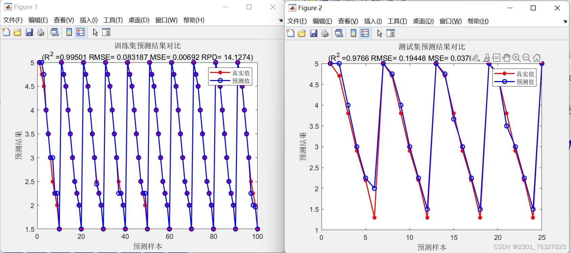Click zoom out magnifier on Figure 2 axes
This screenshot has width=571, height=253.
pyautogui.click(x=526, y=58)
